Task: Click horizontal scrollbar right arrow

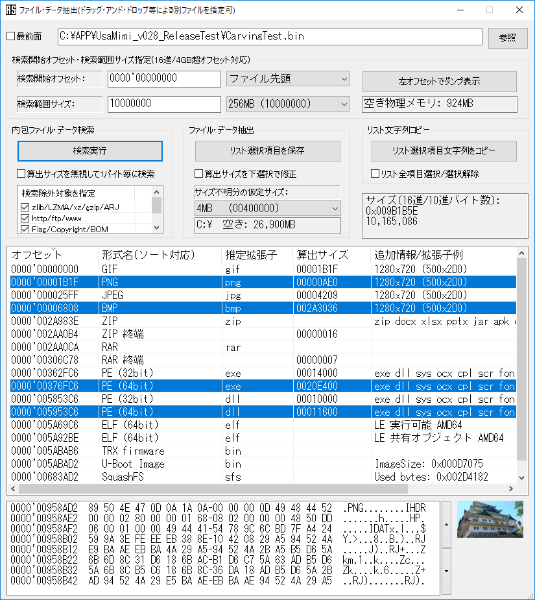Action: [511, 488]
